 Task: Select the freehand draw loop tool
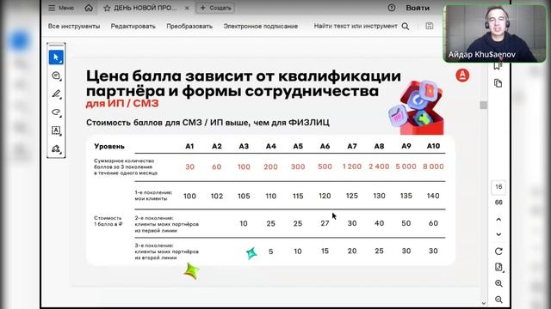click(x=56, y=112)
